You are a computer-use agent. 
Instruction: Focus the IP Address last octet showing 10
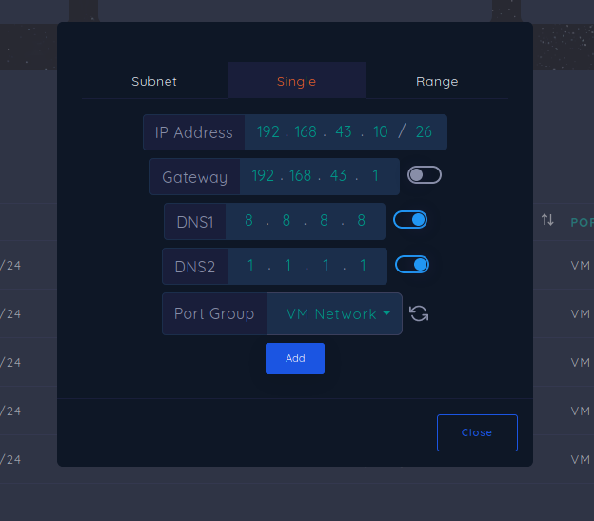click(x=381, y=132)
